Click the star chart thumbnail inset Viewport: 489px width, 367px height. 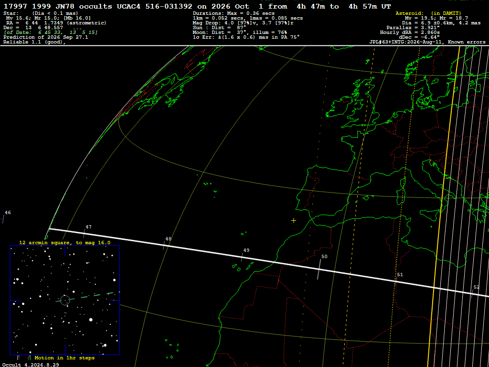pyautogui.click(x=65, y=300)
